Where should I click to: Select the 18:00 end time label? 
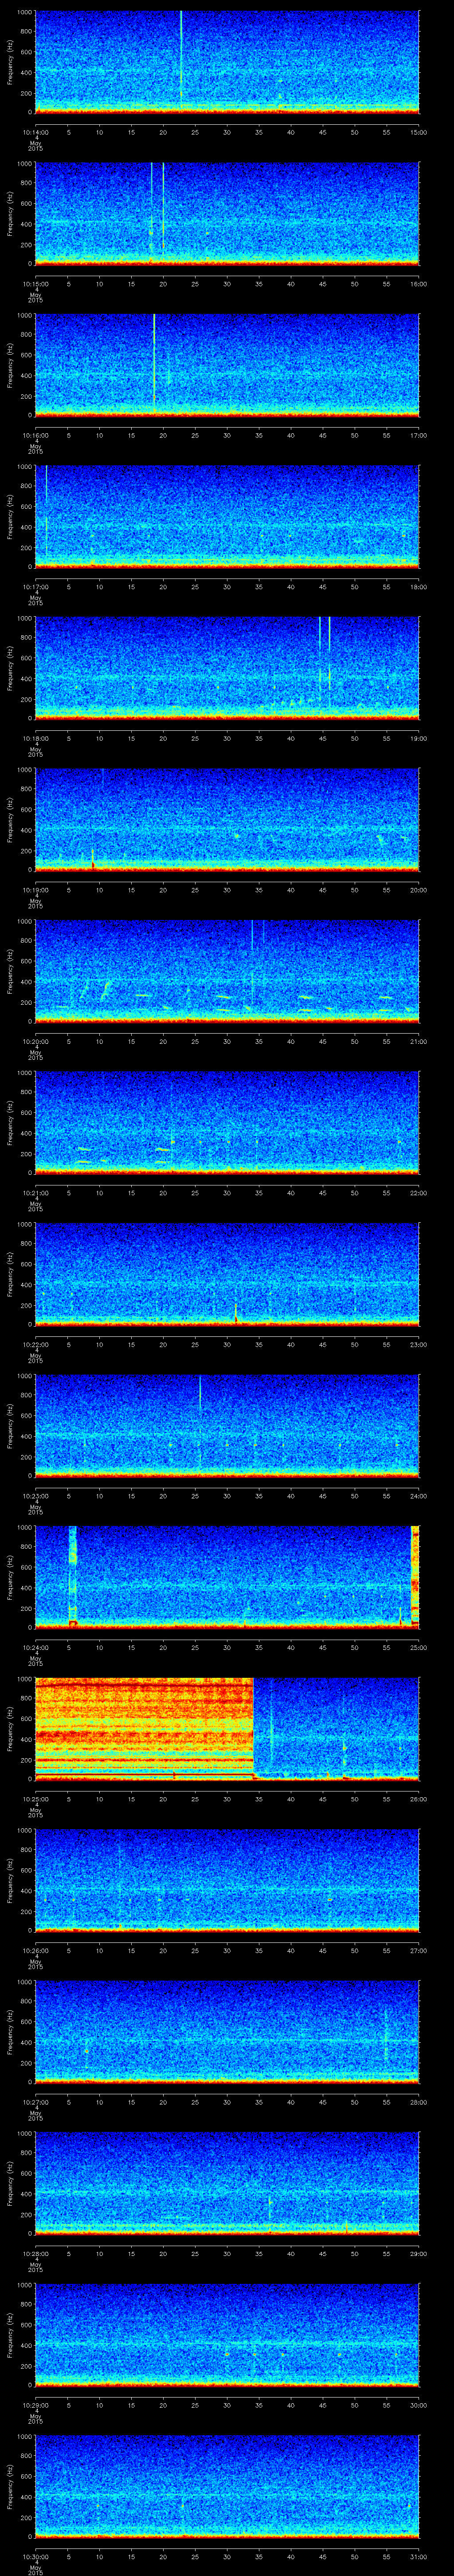coord(418,587)
